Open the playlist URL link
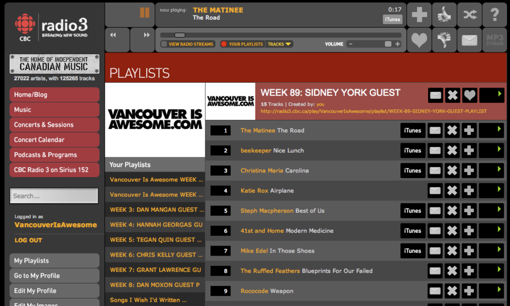 coord(373,111)
